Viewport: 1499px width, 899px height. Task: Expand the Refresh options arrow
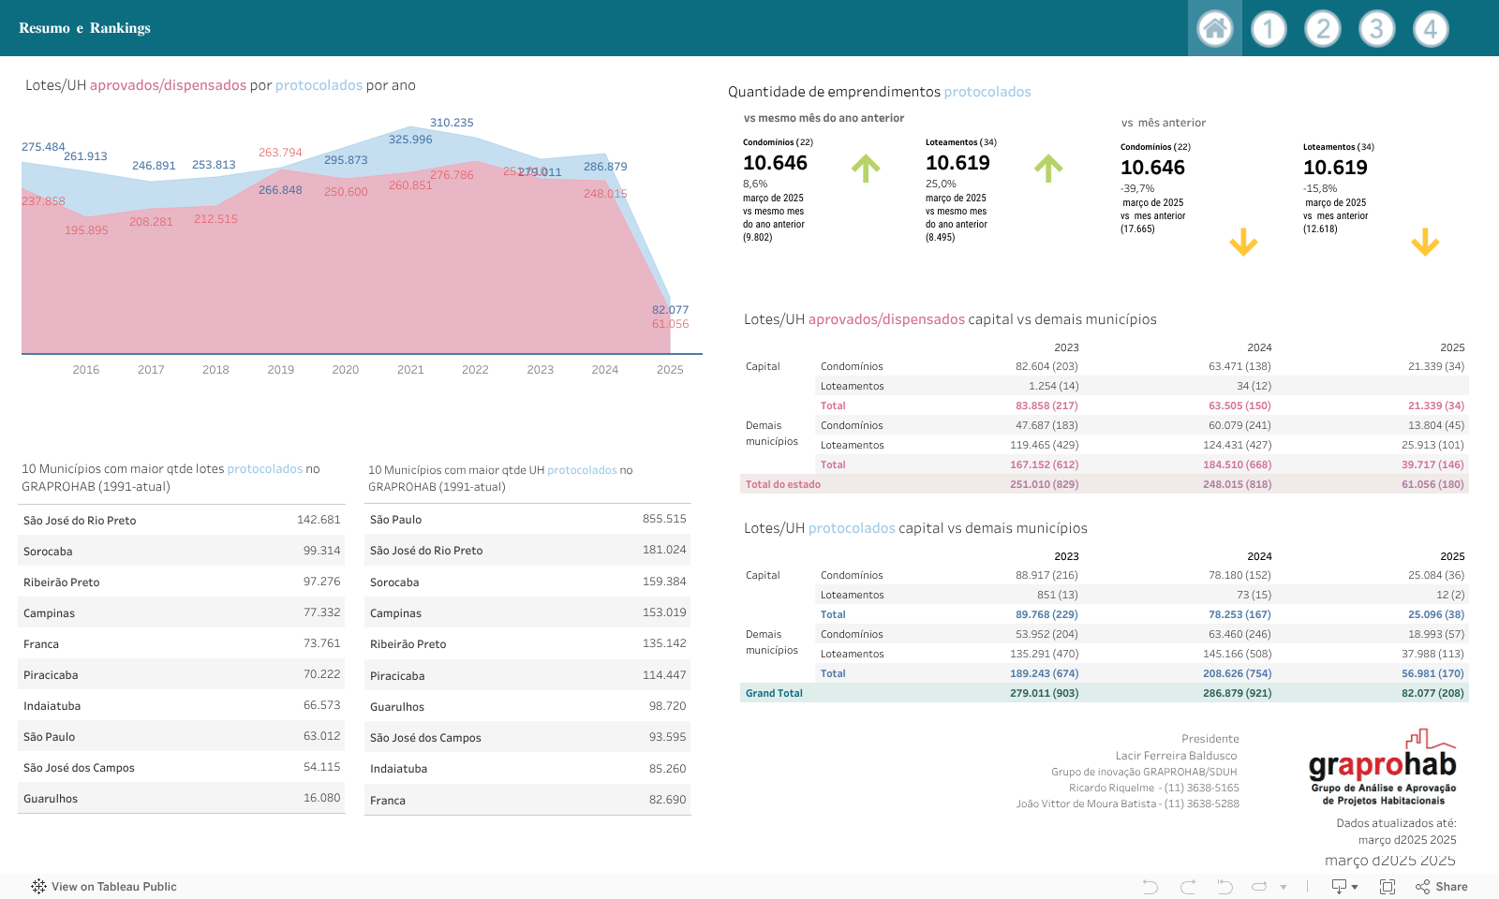point(1284,887)
